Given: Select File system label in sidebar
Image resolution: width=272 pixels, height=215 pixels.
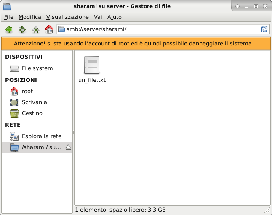Looking at the screenshot, I should (x=37, y=68).
